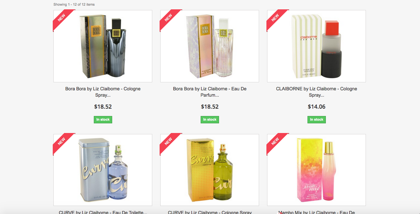Click In stock badge under CLAIBORNE Cologne
The height and width of the screenshot is (214, 420).
point(317,119)
